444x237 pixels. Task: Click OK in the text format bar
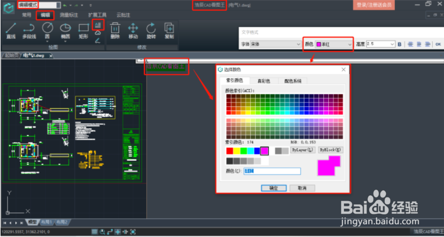pos(438,45)
